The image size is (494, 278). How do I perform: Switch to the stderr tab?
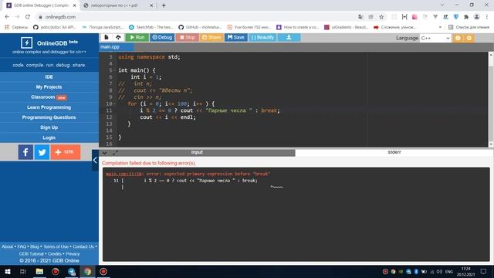pos(394,152)
